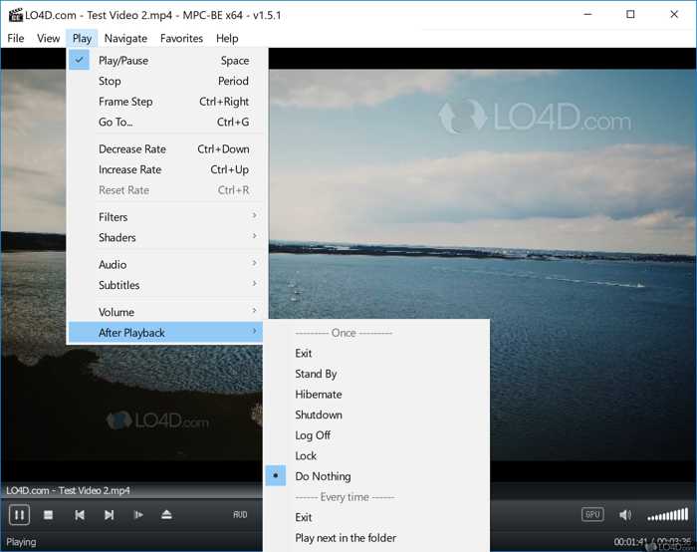The height and width of the screenshot is (552, 697).
Task: Minimize the MPC-BE window
Action: (587, 14)
